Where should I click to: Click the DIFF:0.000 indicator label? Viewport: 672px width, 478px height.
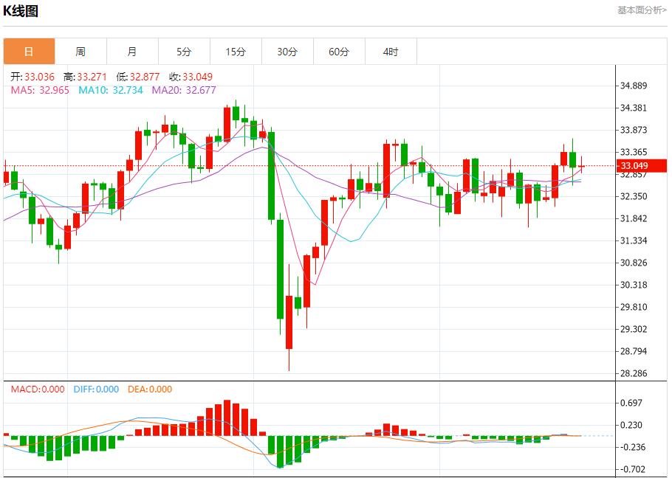[x=96, y=389]
